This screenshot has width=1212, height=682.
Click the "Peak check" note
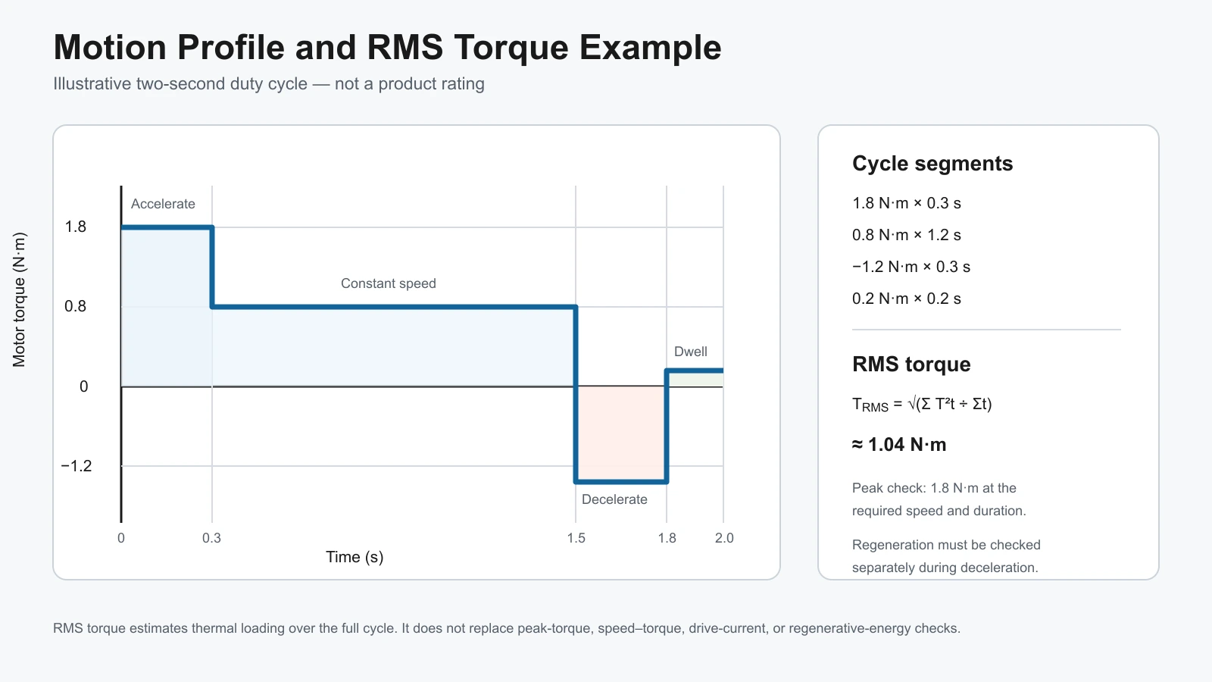(x=939, y=499)
